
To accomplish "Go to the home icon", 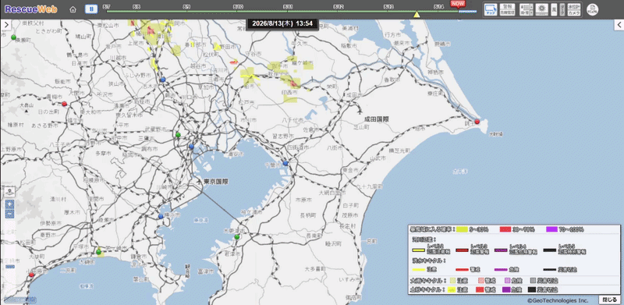I will coord(73,9).
